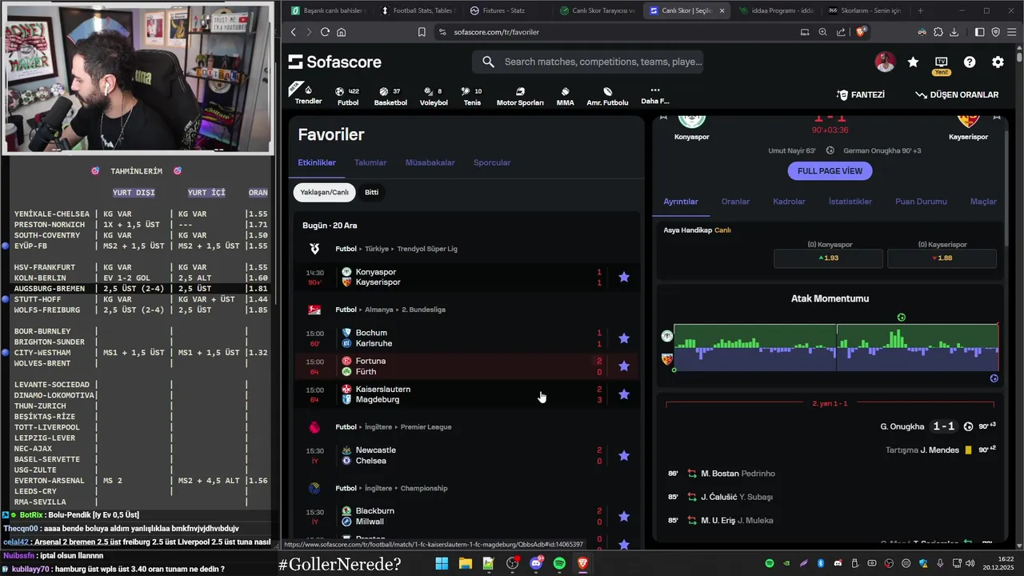Image resolution: width=1024 pixels, height=576 pixels.
Task: Toggle favorite star for Bochum-Karlsruhe
Action: 624,338
